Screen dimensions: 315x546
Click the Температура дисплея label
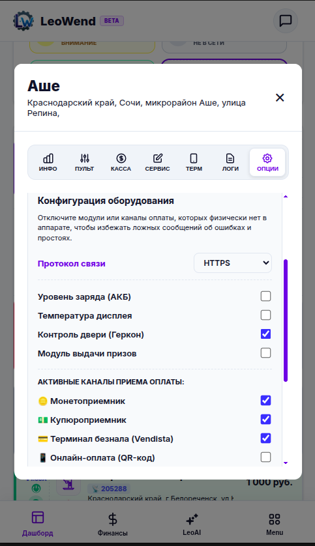(85, 316)
